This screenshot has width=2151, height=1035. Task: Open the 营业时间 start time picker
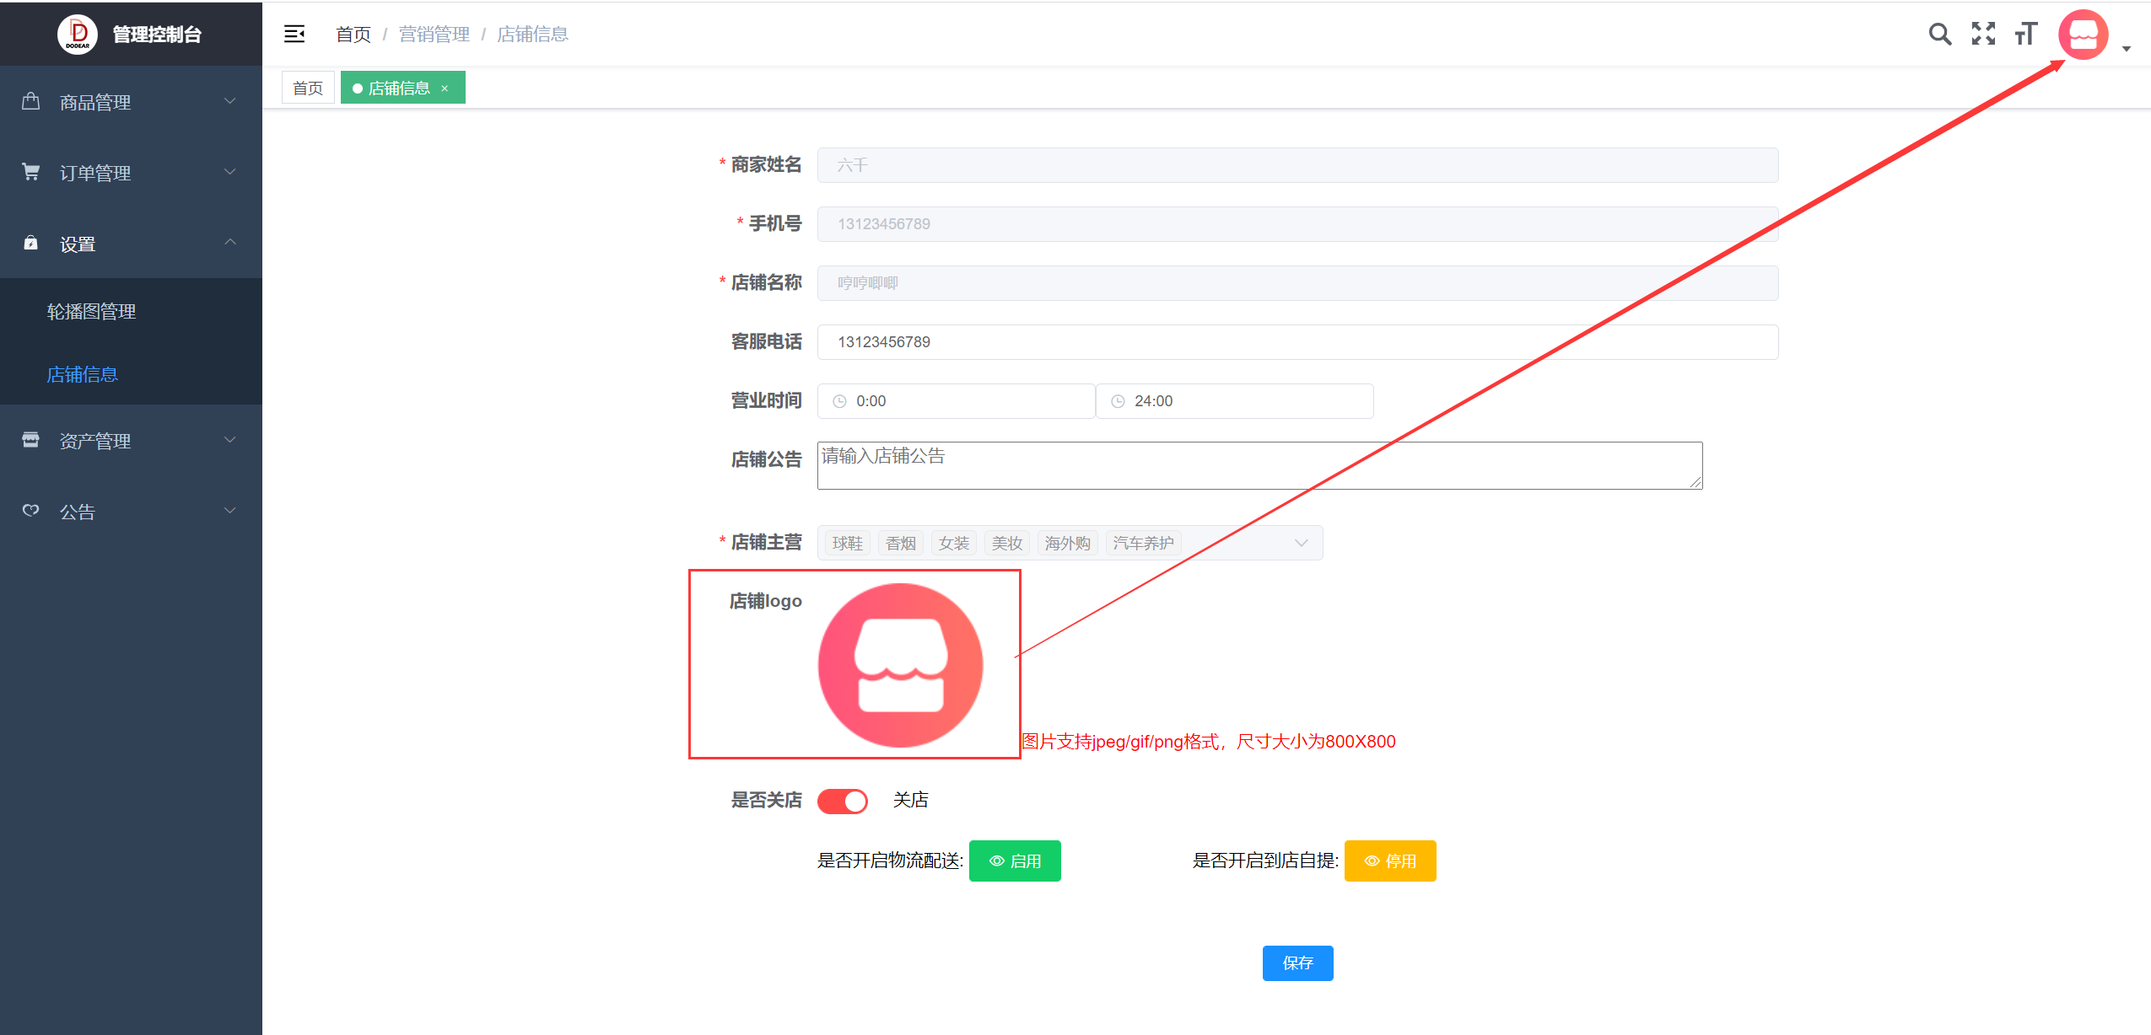(x=956, y=401)
